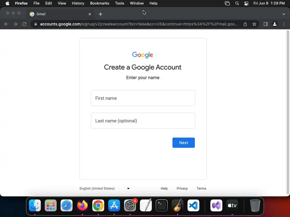Open Finder from the dock
The image size is (290, 217).
tap(35, 205)
